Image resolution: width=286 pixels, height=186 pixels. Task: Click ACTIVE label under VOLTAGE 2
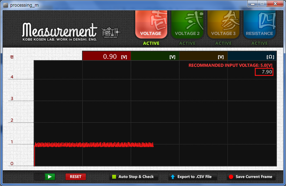pyautogui.click(x=187, y=43)
